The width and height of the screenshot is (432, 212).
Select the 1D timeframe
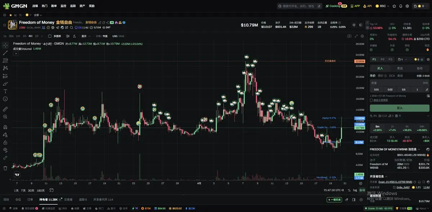[x=37, y=36]
